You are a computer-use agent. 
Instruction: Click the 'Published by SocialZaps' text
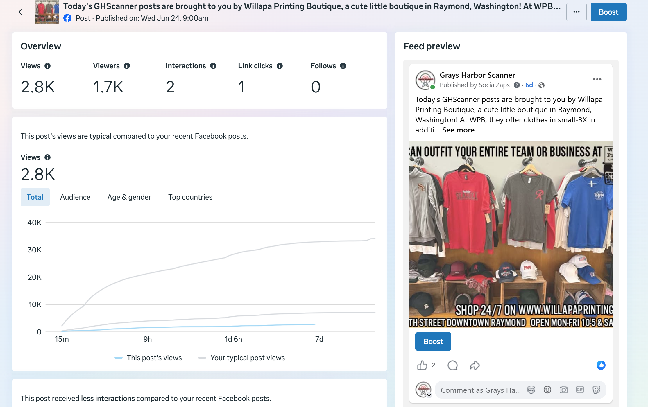pyautogui.click(x=475, y=85)
